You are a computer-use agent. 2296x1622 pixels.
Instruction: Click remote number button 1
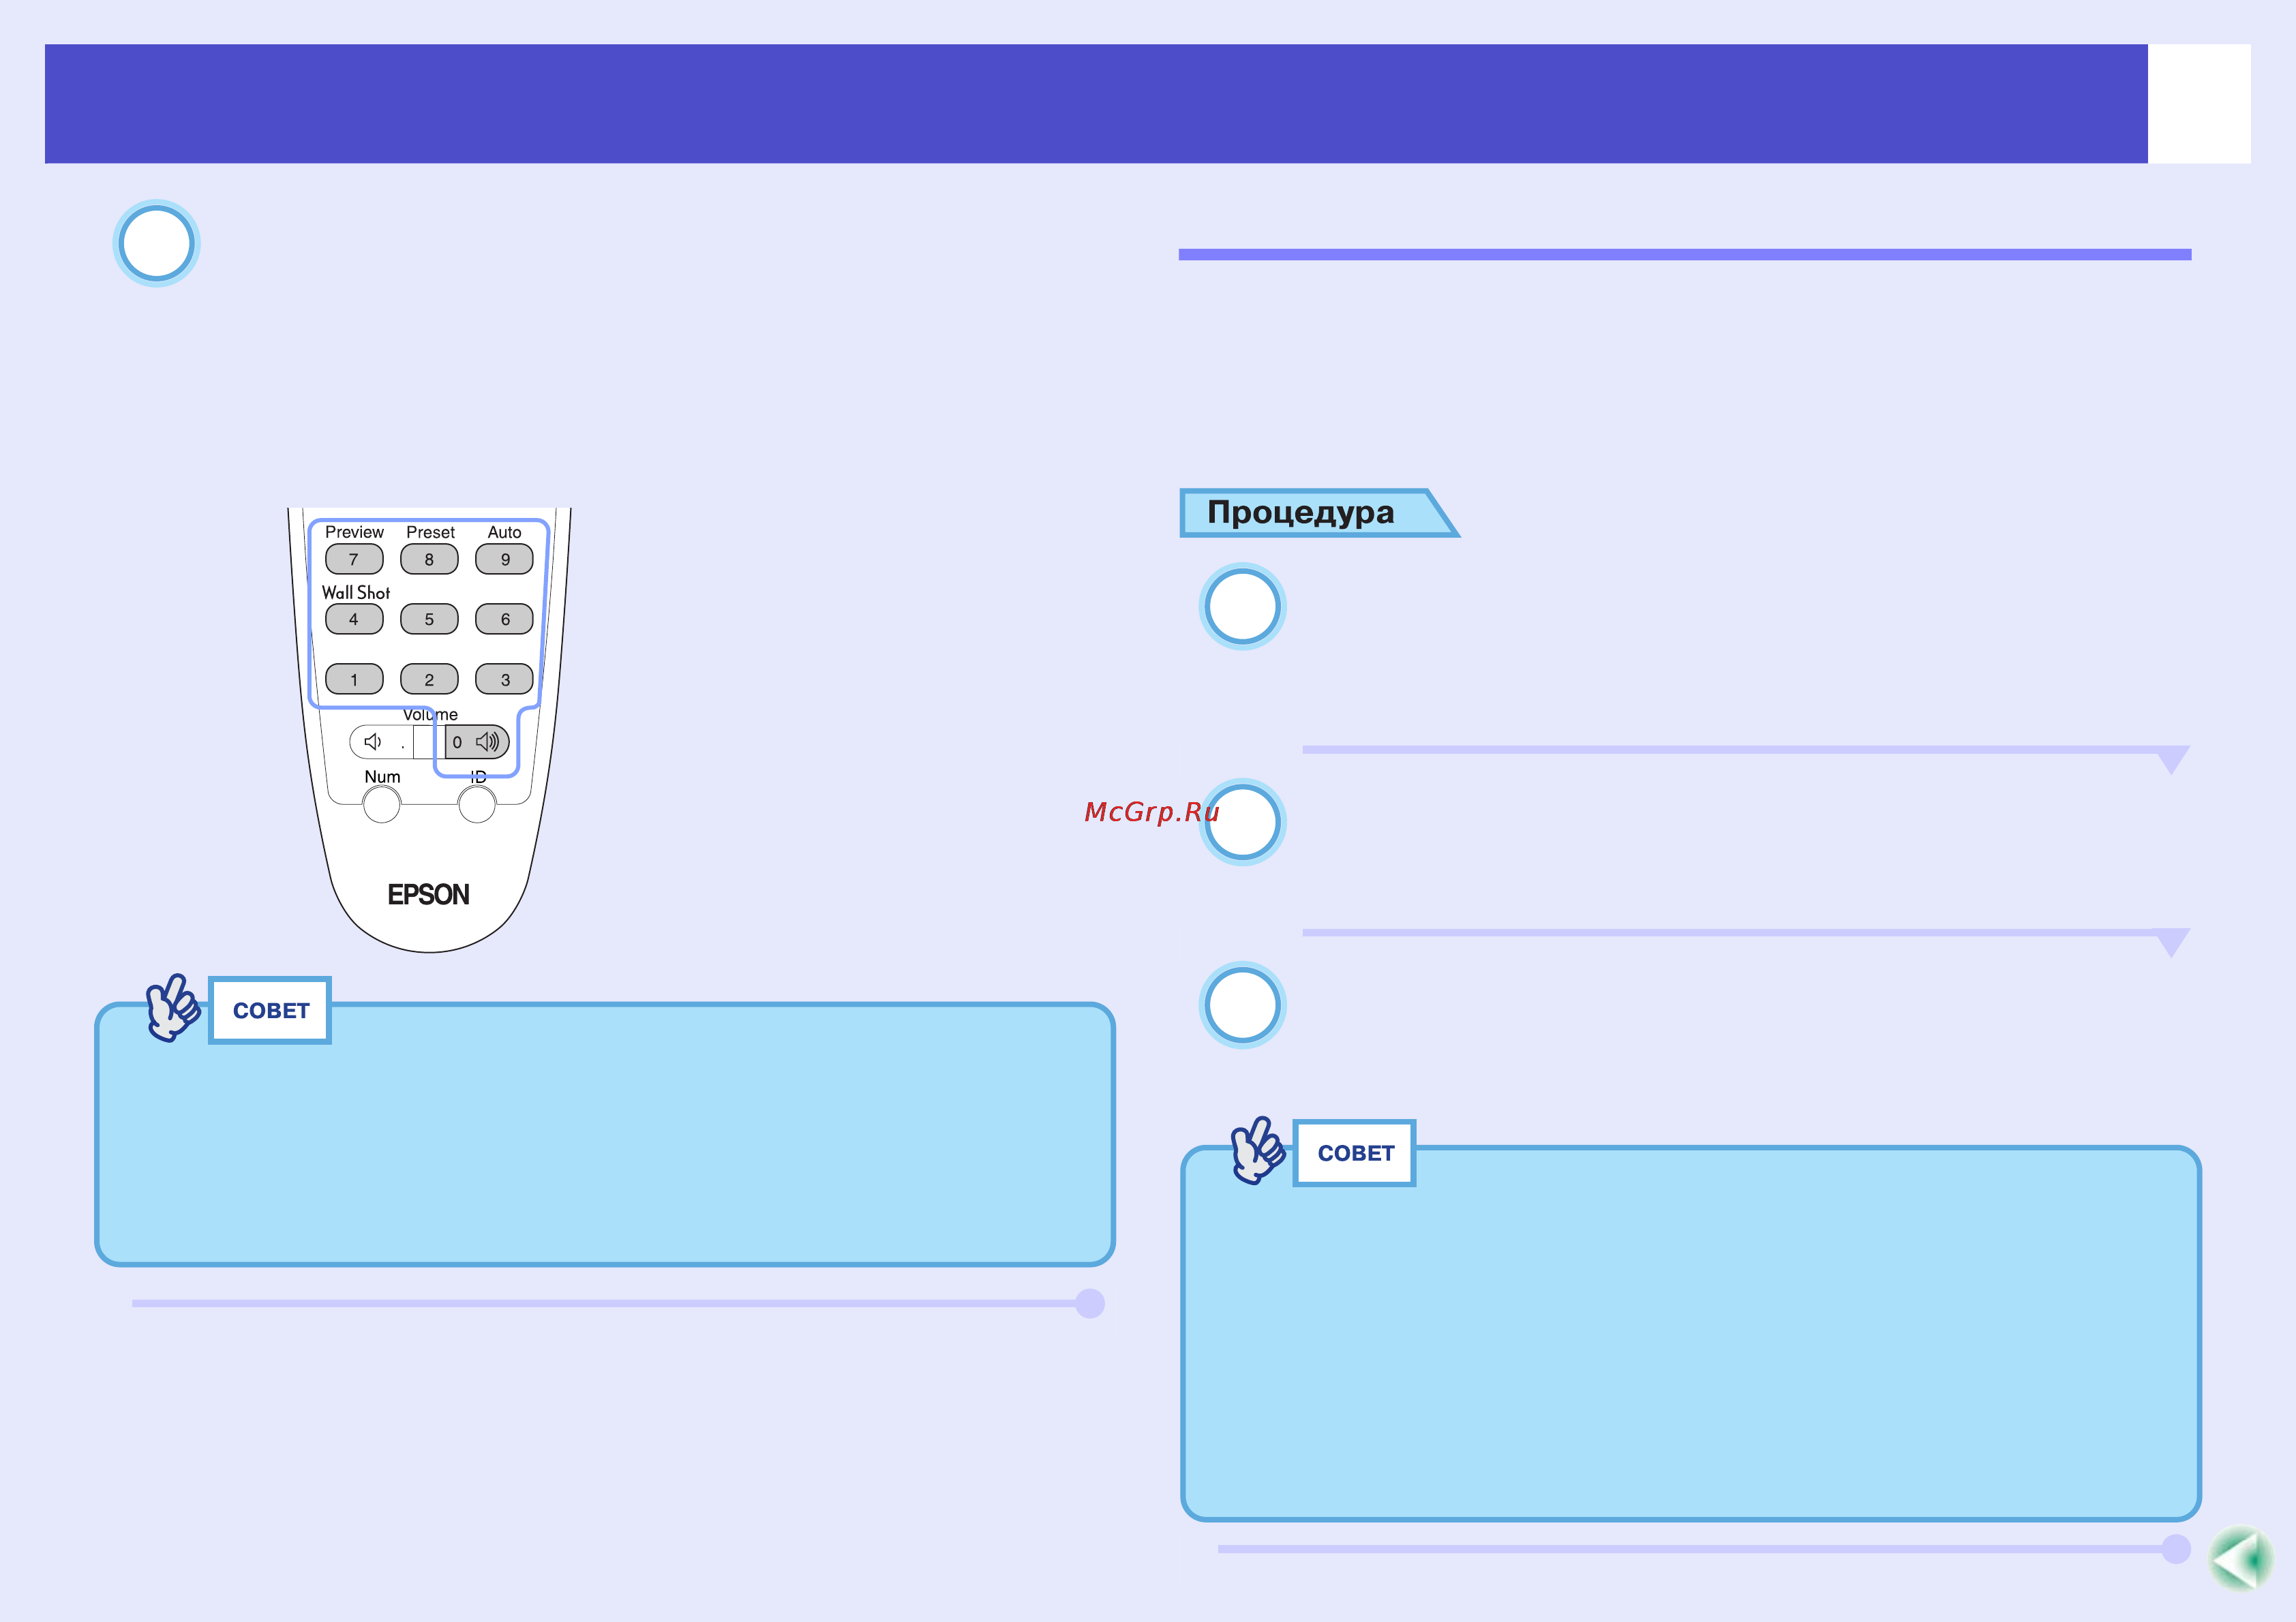pyautogui.click(x=354, y=679)
